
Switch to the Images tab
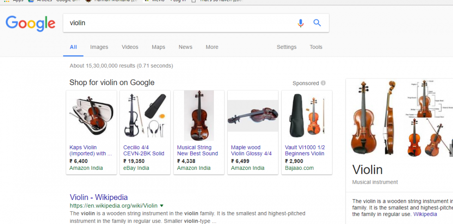point(99,47)
